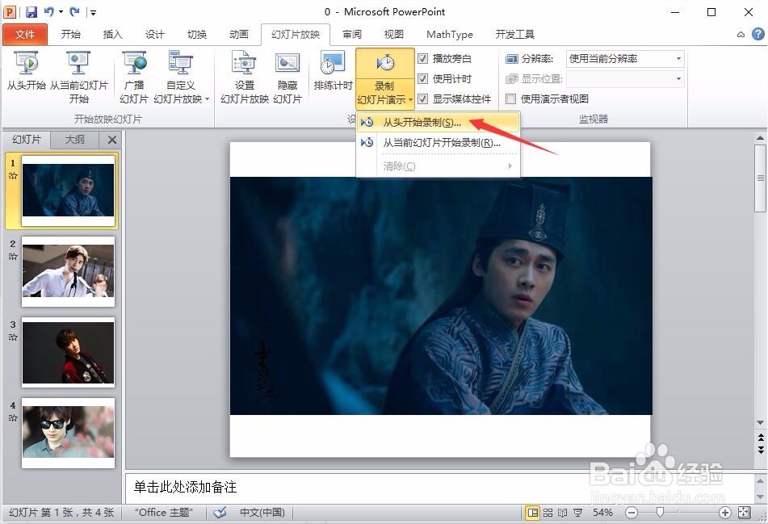The height and width of the screenshot is (524, 768).
Task: Fit slide to current window icon
Action: (x=744, y=513)
